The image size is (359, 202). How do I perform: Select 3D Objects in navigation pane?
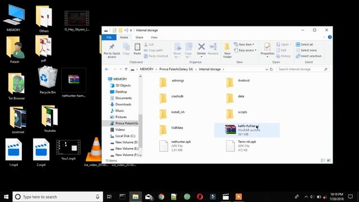123,85
